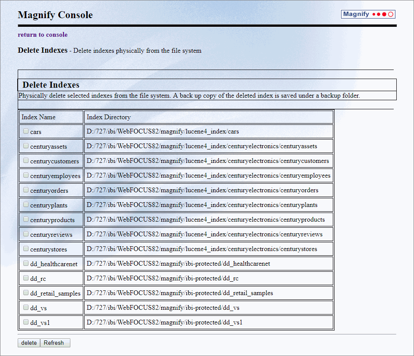The height and width of the screenshot is (356, 414).
Task: Check the centuryplants checkbox
Action: pyautogui.click(x=25, y=204)
